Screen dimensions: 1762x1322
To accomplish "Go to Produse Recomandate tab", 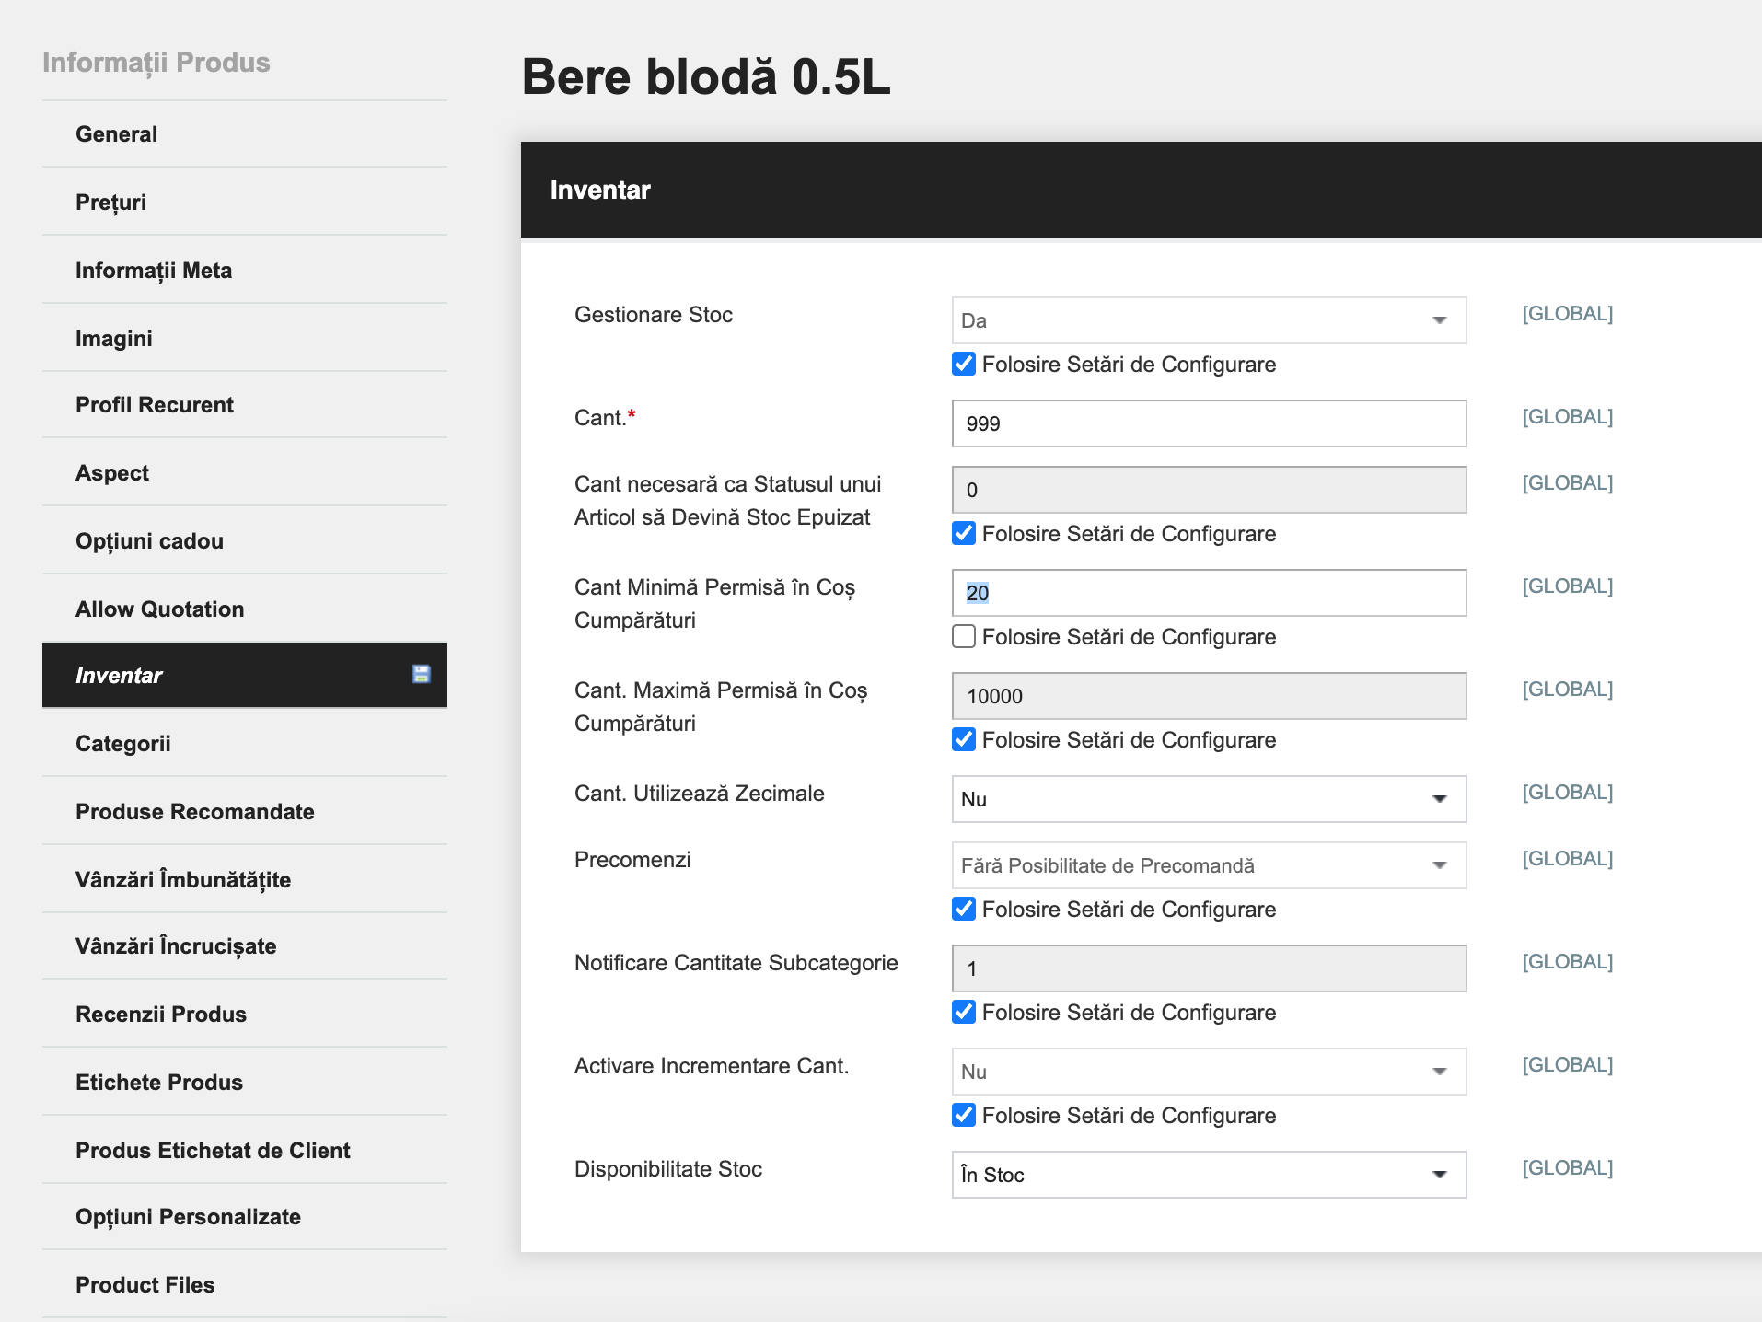I will 245,812.
